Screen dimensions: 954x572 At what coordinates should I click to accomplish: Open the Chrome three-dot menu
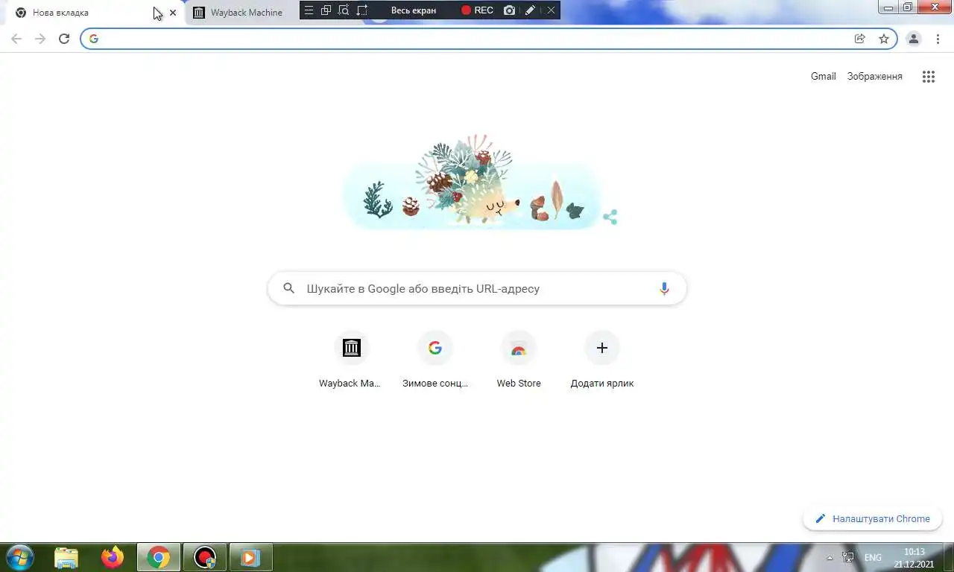[x=938, y=39]
